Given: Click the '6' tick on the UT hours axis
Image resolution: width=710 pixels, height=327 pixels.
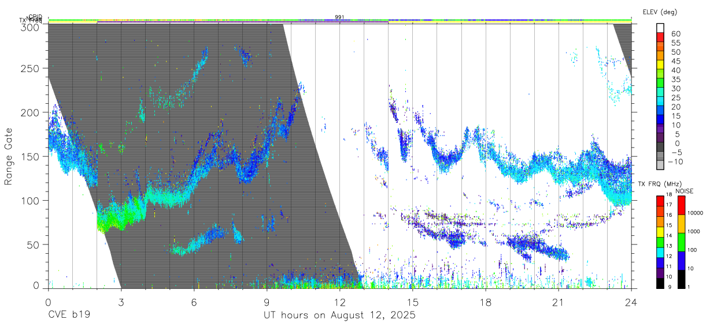Looking at the screenshot, I should pos(194,302).
